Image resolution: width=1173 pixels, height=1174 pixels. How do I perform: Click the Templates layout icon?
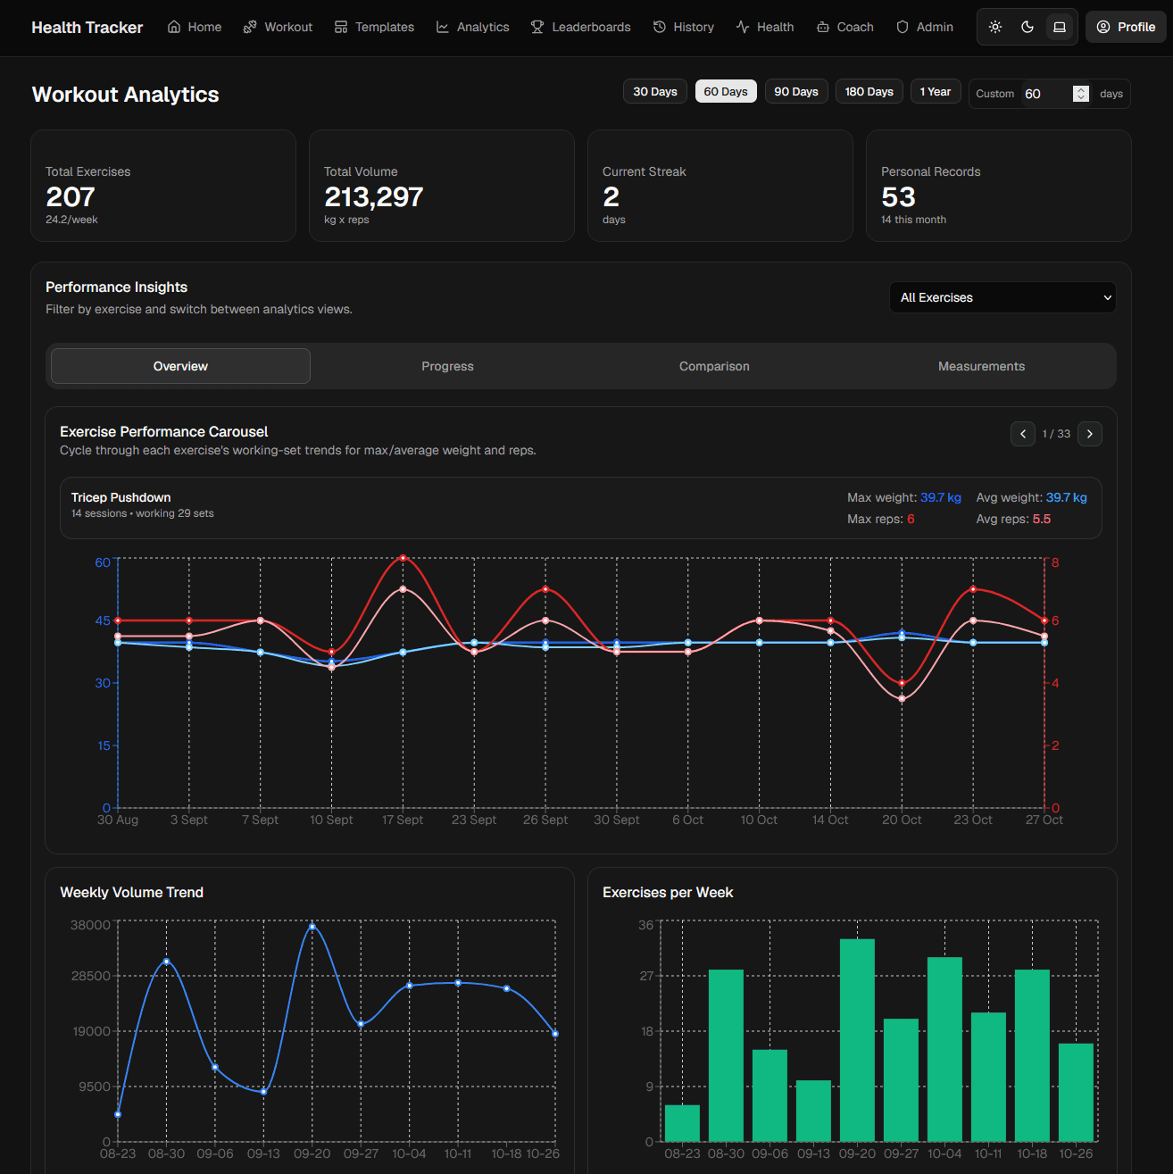341,27
